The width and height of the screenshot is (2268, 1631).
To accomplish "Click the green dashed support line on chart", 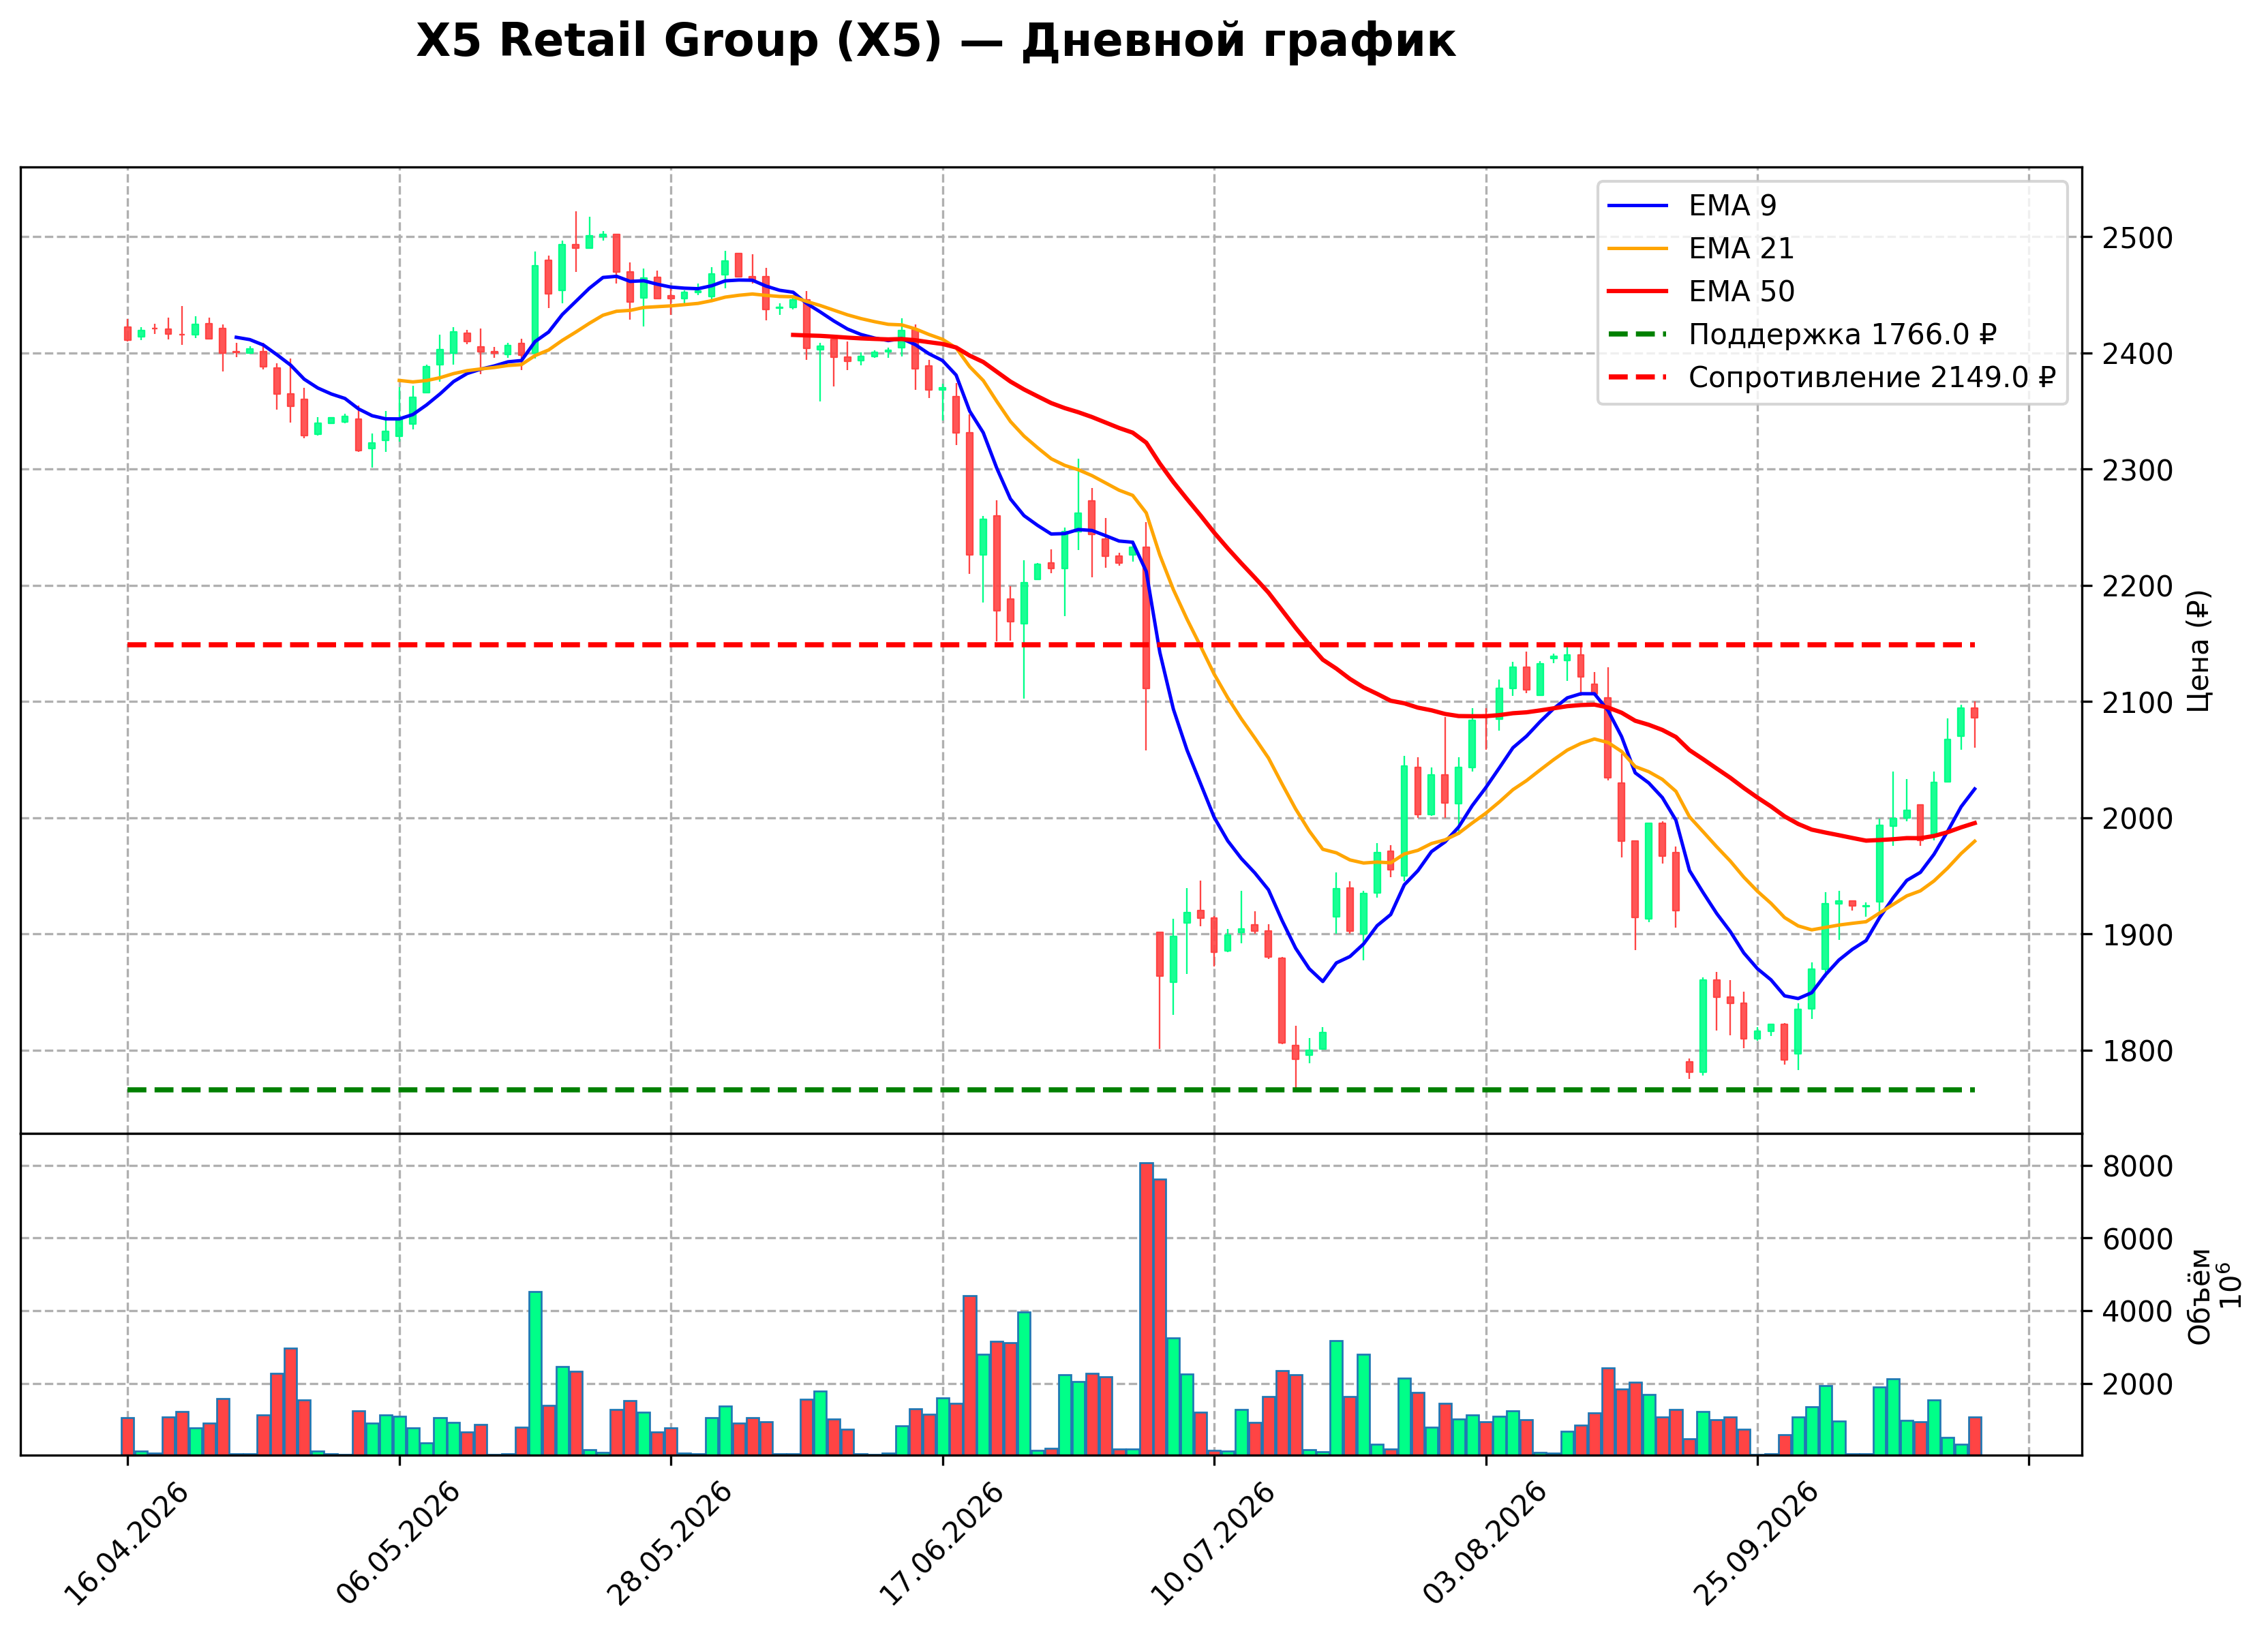I will (1050, 1090).
